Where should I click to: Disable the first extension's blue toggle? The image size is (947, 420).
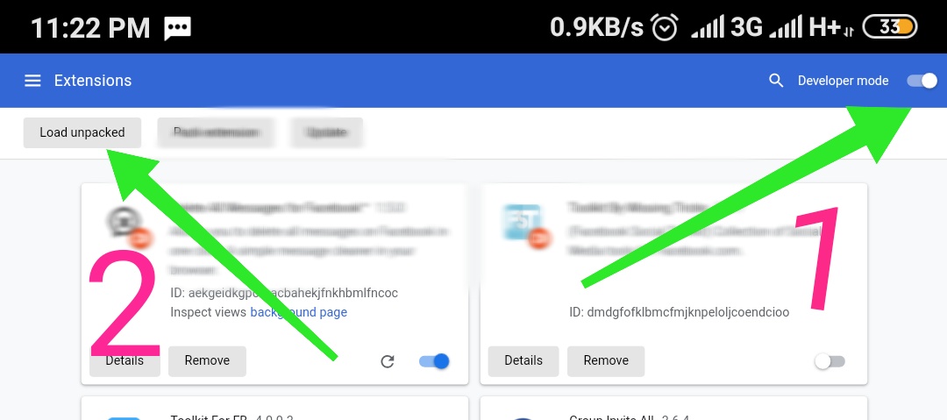click(x=434, y=361)
